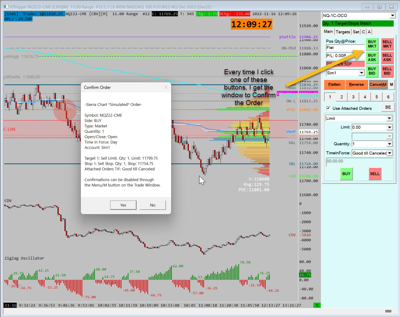Switch to the A tab
Screen dimensions: 400x317
pos(369,32)
